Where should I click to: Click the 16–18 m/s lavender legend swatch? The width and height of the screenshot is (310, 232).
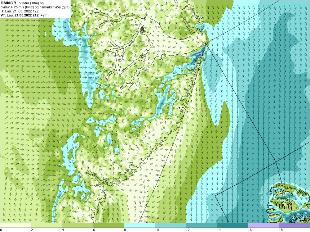tap(263, 225)
